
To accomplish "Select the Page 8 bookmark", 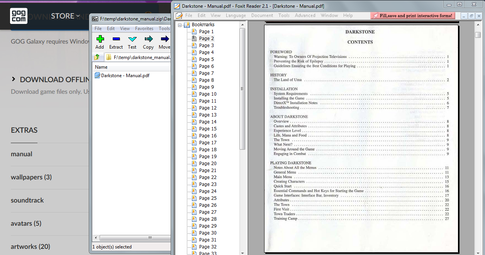I will 206,80.
